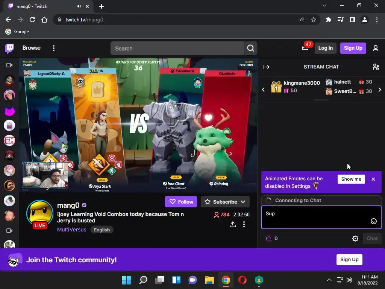The height and width of the screenshot is (289, 385).
Task: Open the Twitch home logo
Action: pos(9,48)
